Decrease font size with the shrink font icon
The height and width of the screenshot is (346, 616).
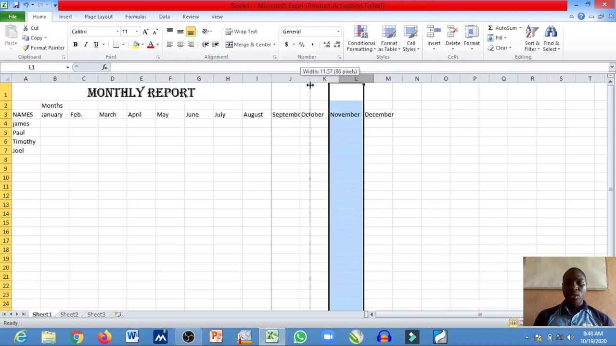click(x=154, y=32)
